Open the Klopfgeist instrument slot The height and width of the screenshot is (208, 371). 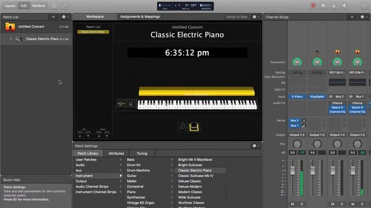tap(317, 96)
